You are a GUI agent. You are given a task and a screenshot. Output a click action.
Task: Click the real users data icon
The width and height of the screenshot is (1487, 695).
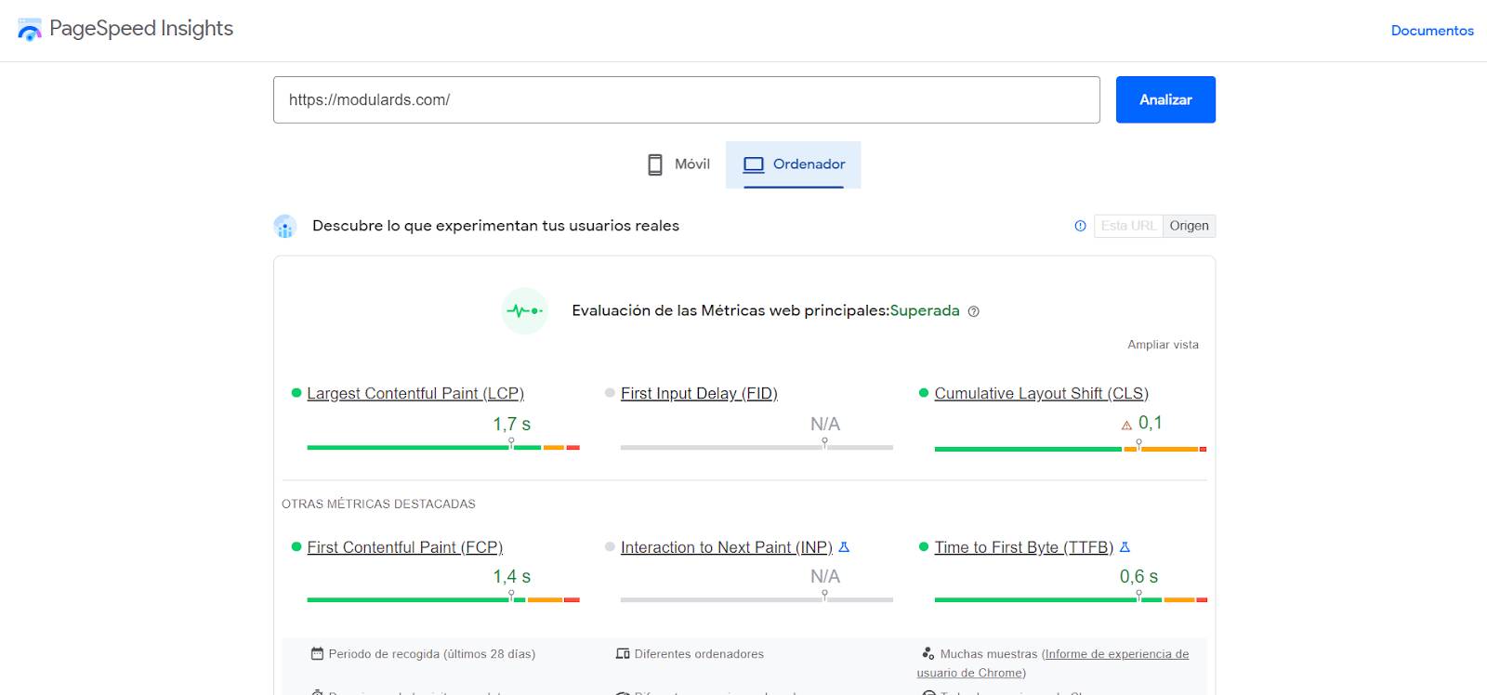point(285,226)
